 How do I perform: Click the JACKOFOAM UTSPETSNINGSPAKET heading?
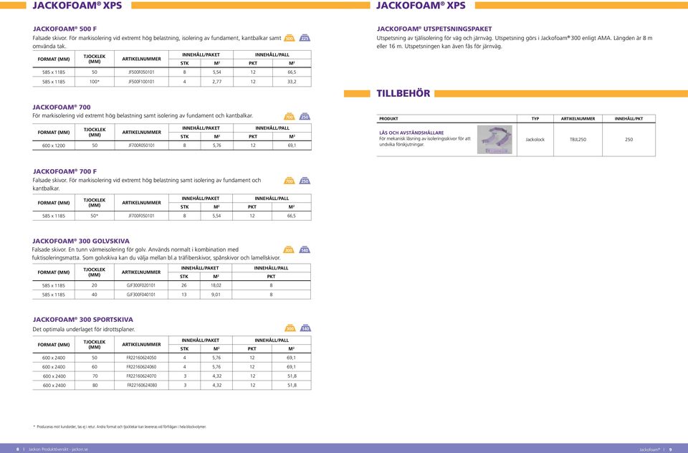[434, 29]
